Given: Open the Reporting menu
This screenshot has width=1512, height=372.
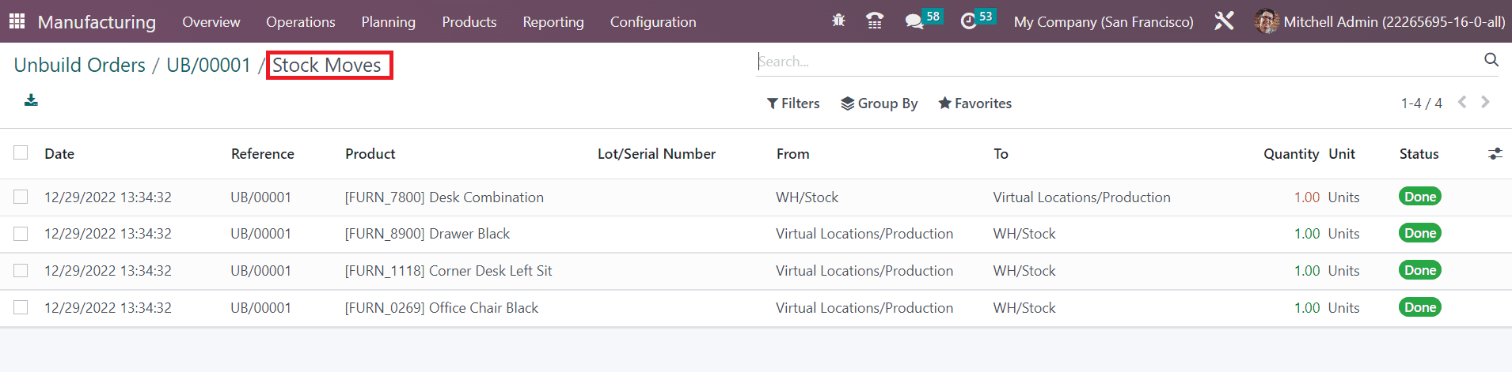Looking at the screenshot, I should (553, 22).
